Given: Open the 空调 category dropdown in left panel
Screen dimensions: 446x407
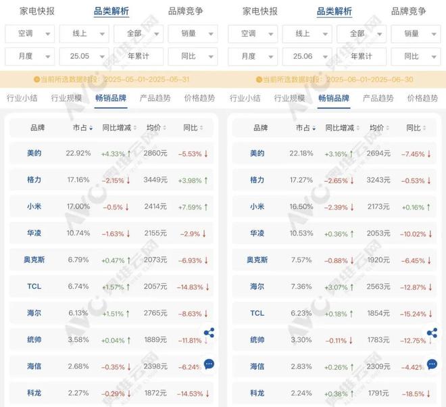Looking at the screenshot, I should (x=30, y=34).
